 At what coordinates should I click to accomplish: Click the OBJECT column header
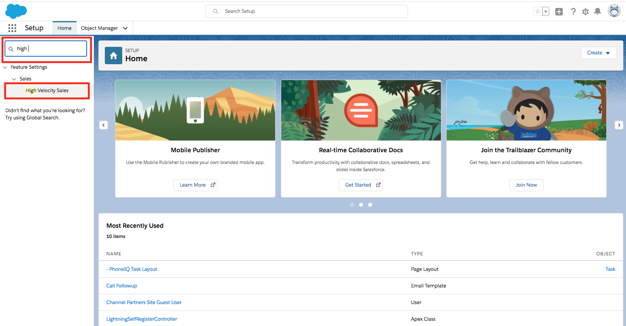[606, 254]
